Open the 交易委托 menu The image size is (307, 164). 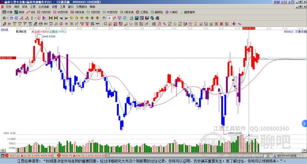coord(82,7)
